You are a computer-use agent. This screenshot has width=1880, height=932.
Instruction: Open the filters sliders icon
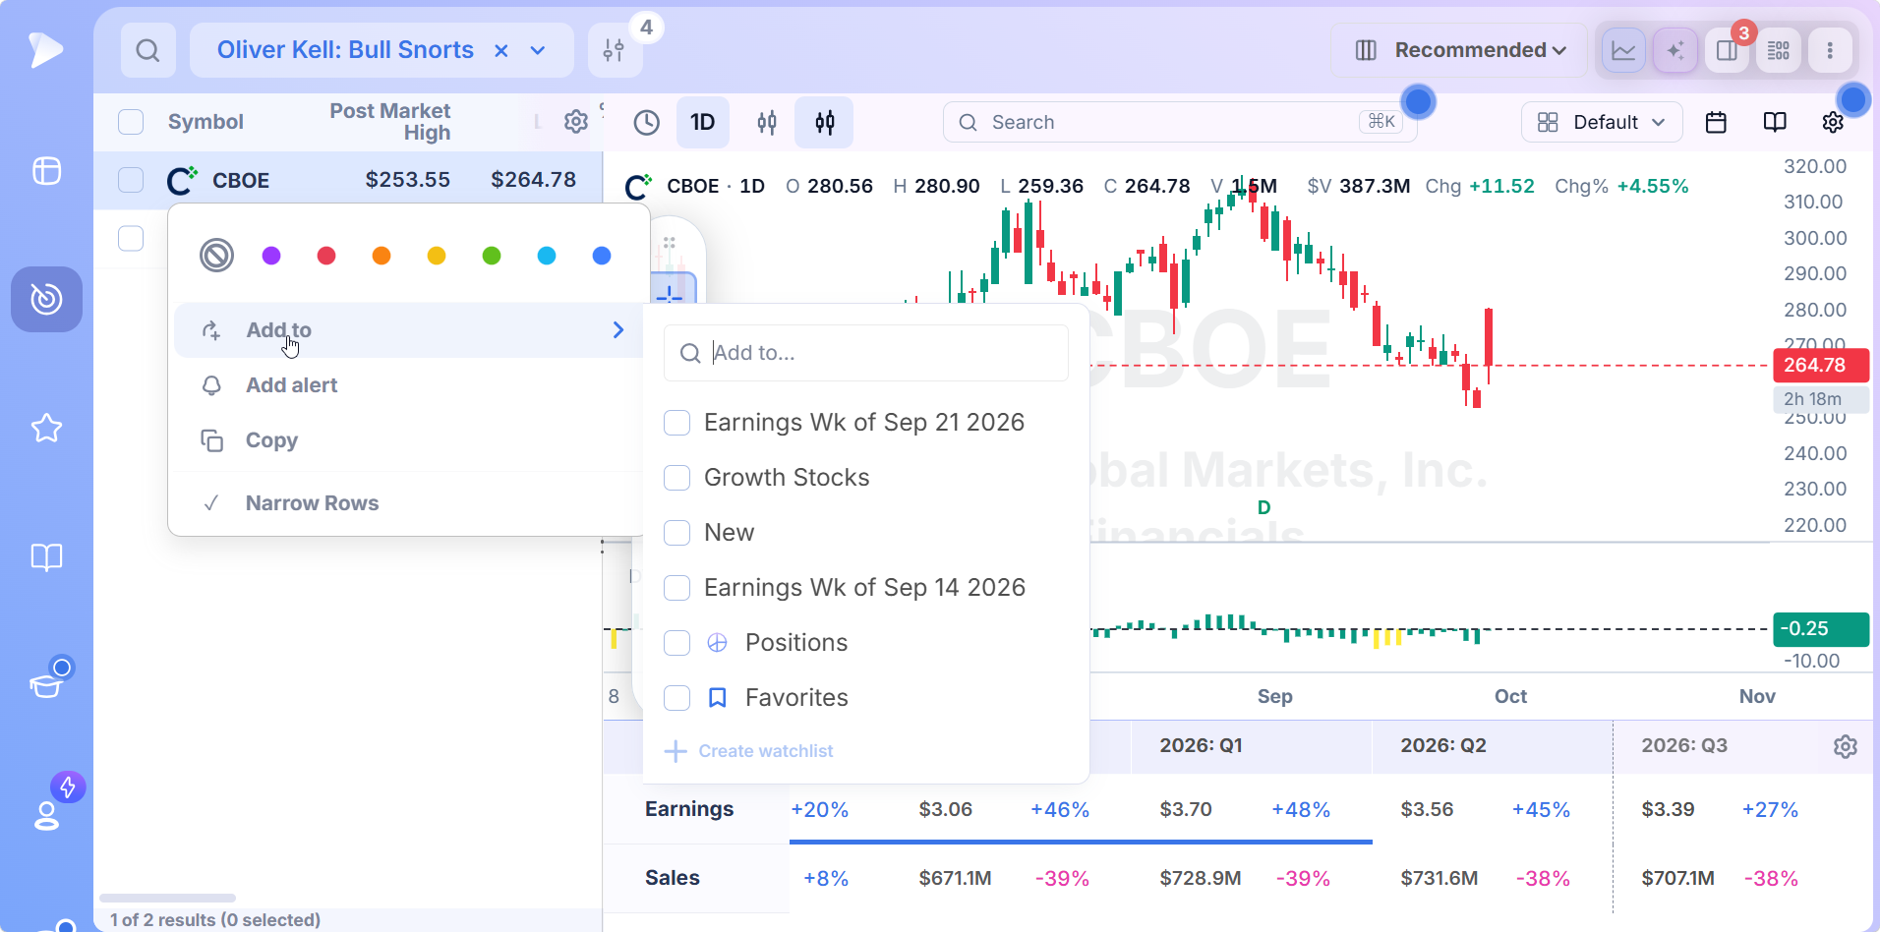tap(615, 50)
